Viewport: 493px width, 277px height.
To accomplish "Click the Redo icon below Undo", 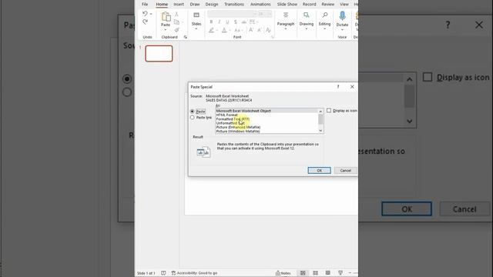I will [x=145, y=22].
